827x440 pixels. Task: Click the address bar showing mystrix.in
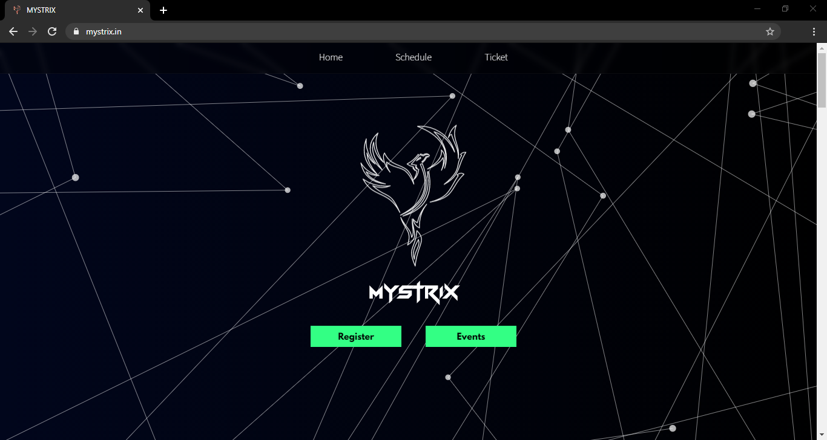point(242,31)
